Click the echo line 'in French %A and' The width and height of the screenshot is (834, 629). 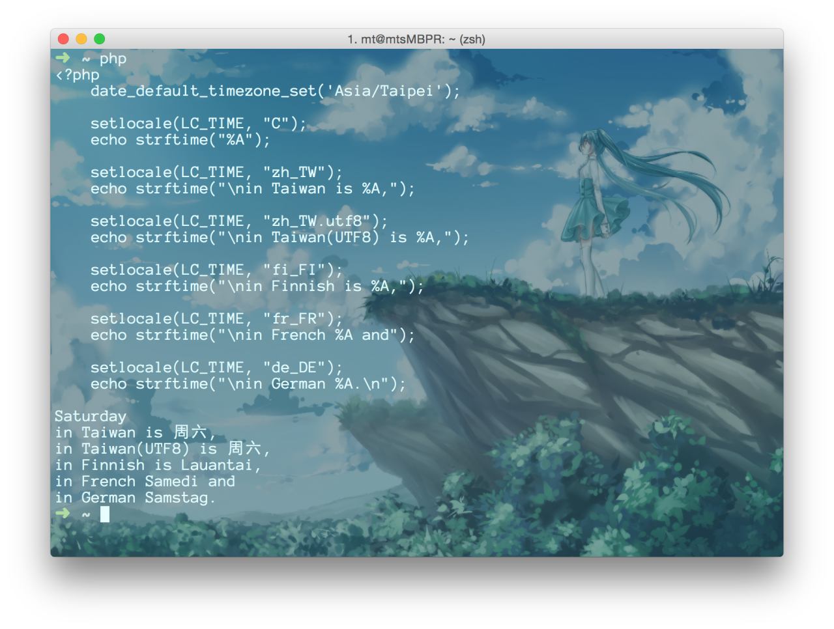[x=252, y=335]
